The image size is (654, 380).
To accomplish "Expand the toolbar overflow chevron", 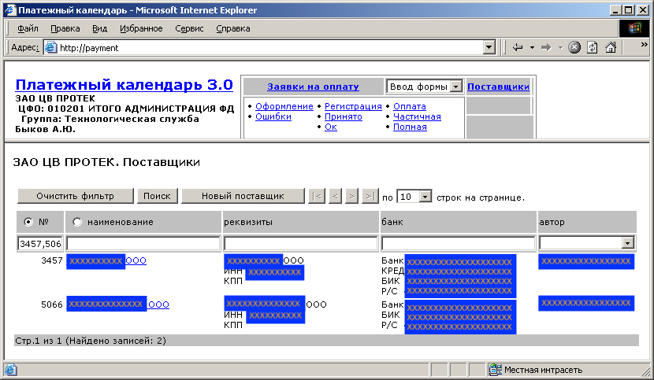I will 645,44.
